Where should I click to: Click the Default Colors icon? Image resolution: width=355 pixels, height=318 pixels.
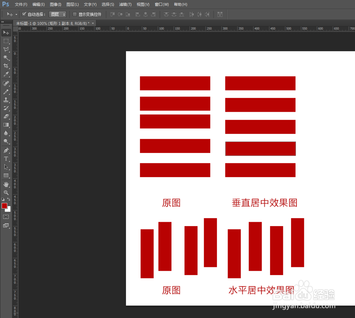(3, 199)
